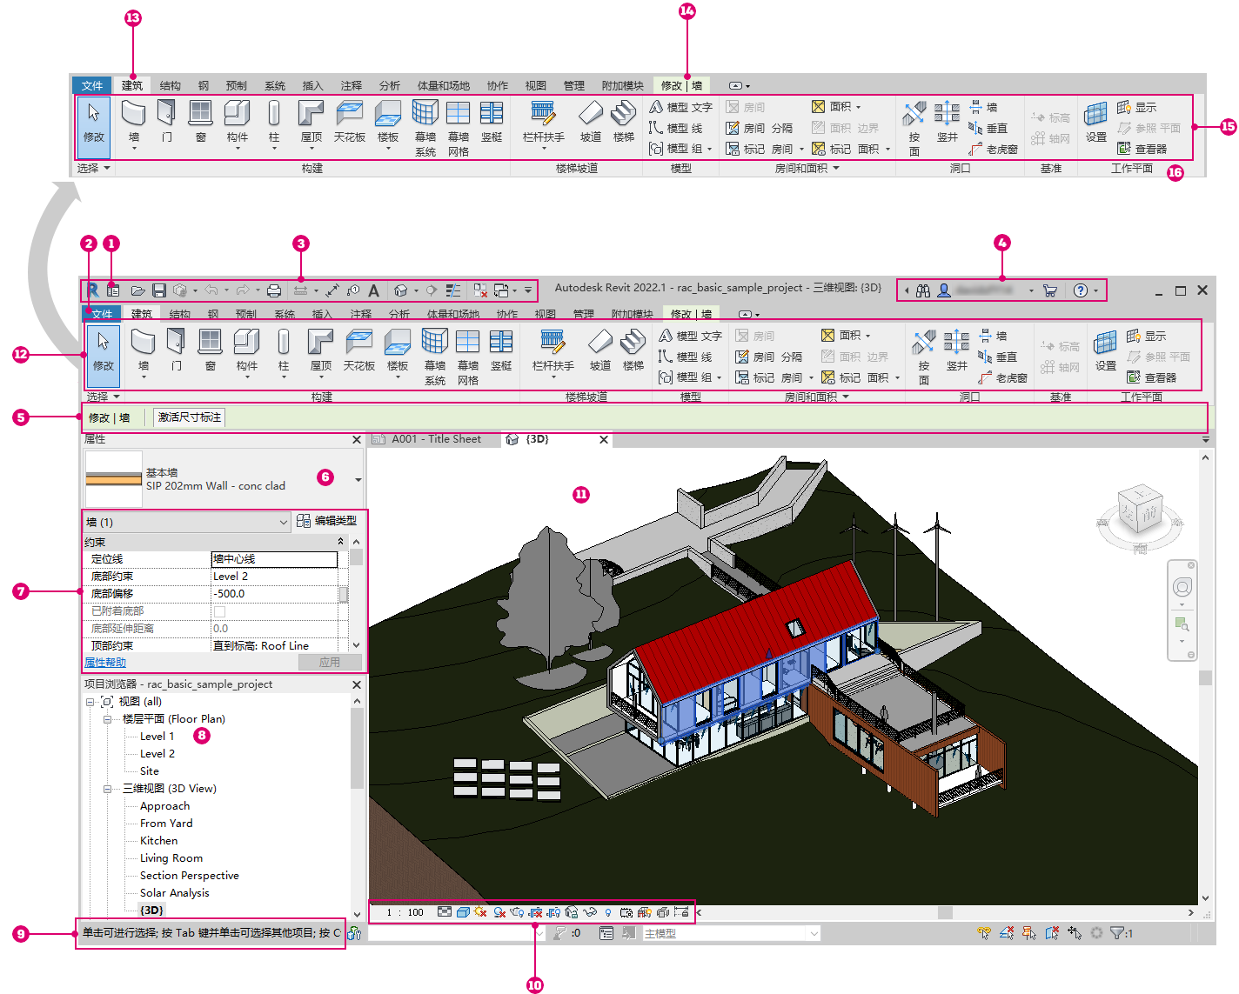1239x994 pixels.
Task: Click the Print icon in the title bar
Action: pyautogui.click(x=274, y=290)
